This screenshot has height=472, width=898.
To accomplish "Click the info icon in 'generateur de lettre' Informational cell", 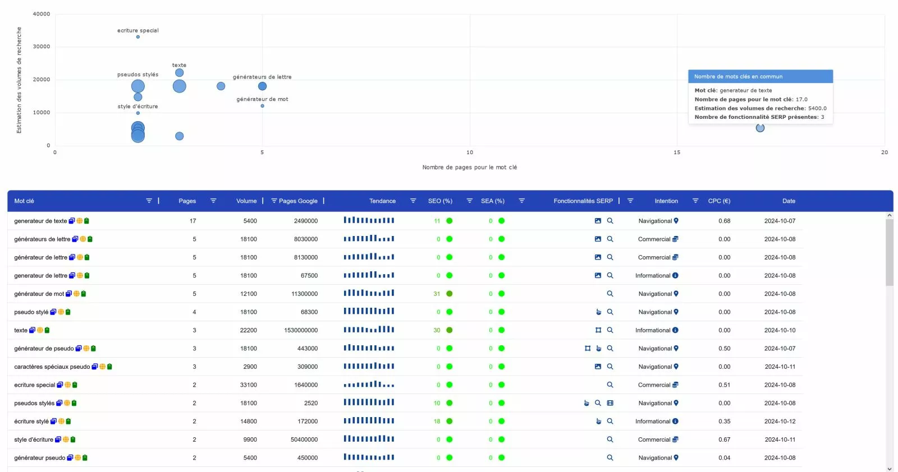I will pos(675,276).
